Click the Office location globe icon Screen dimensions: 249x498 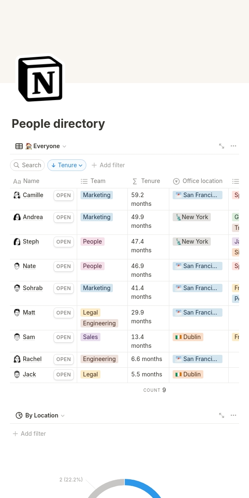[x=176, y=181]
